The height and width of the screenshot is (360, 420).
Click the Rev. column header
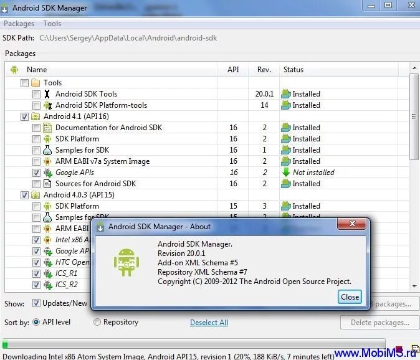tap(264, 70)
